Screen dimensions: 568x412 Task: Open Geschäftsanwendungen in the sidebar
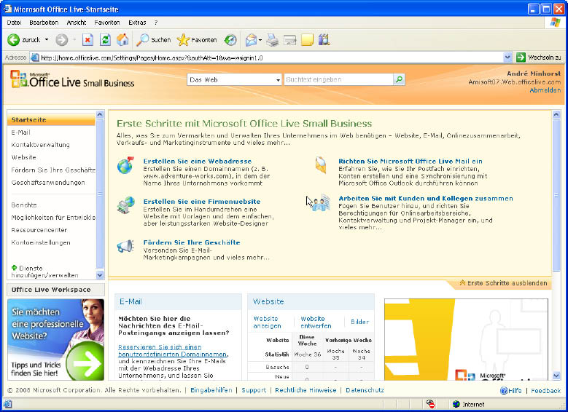pyautogui.click(x=48, y=182)
